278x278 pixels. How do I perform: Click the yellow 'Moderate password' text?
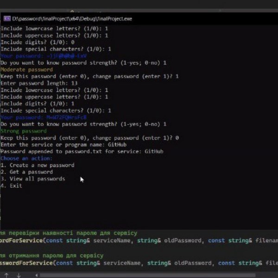(26, 69)
